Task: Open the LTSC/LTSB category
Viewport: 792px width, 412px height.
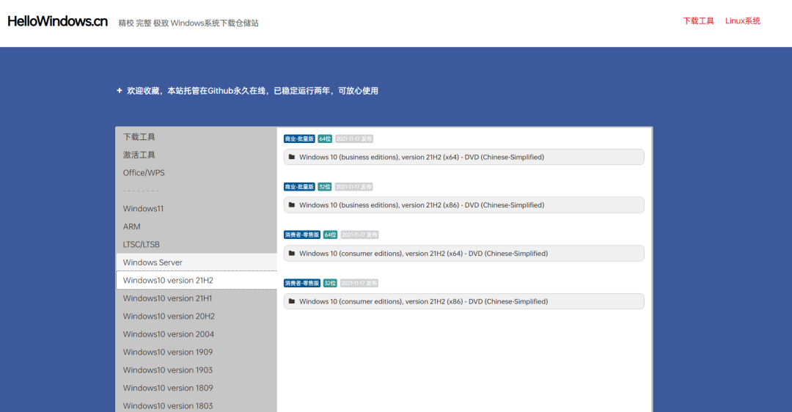Action: pos(141,244)
